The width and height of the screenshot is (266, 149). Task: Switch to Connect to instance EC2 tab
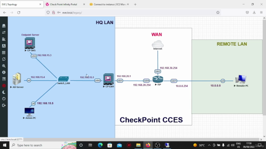(110, 5)
